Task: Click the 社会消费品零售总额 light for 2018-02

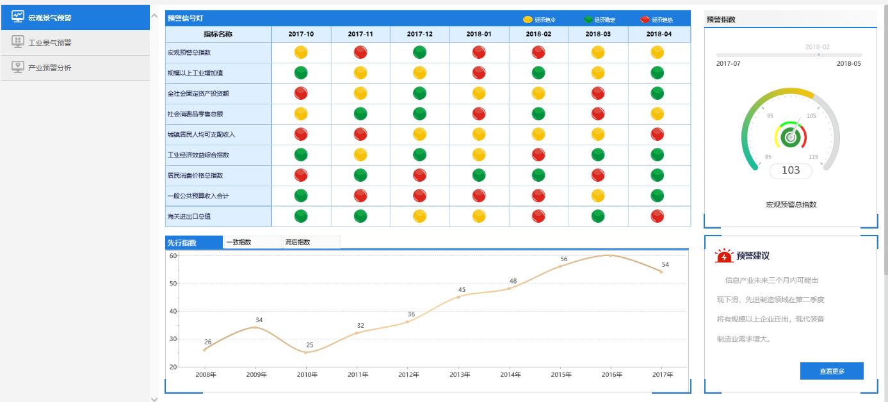Action: point(538,114)
